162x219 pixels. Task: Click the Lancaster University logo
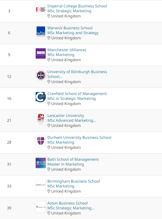coord(40,119)
